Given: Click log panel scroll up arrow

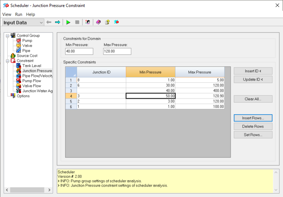Looking at the screenshot, I should (x=276, y=172).
